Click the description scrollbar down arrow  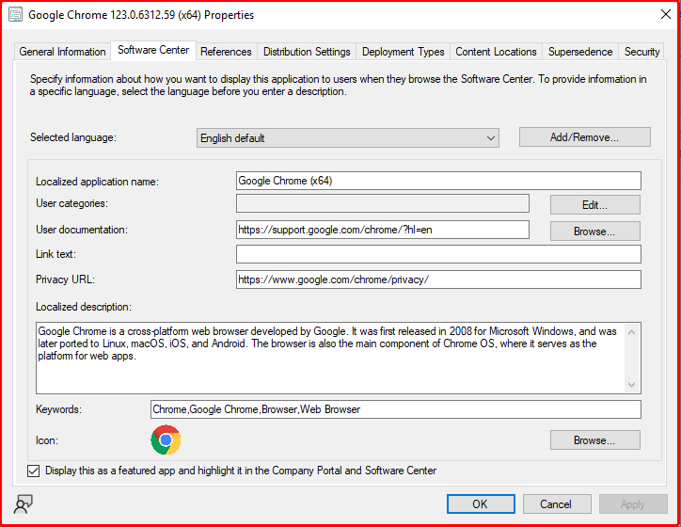pyautogui.click(x=632, y=385)
